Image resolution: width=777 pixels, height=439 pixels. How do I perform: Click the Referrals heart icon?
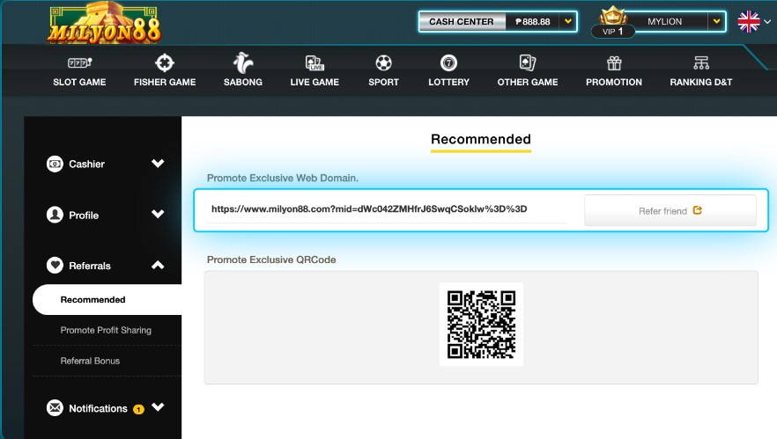coord(55,266)
